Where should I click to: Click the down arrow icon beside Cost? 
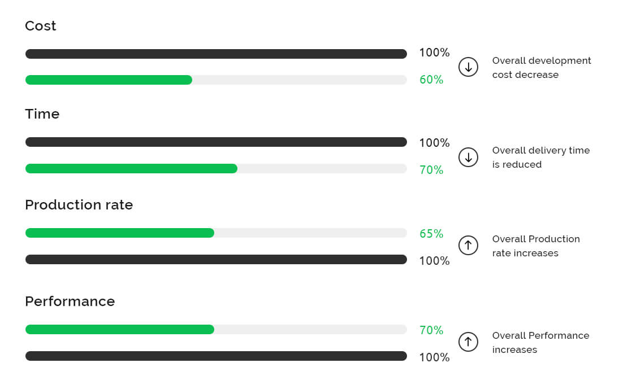[468, 67]
